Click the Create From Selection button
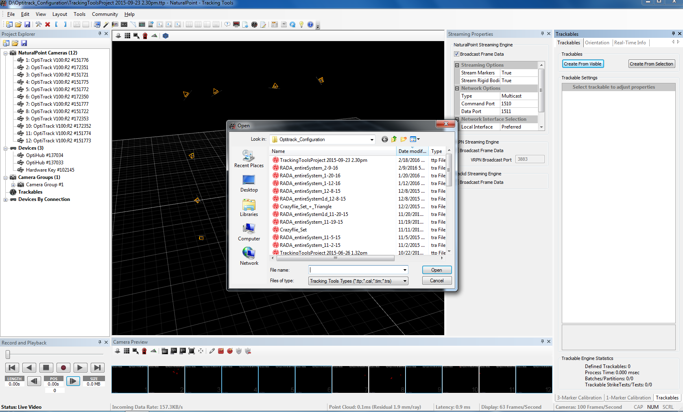 (x=651, y=64)
